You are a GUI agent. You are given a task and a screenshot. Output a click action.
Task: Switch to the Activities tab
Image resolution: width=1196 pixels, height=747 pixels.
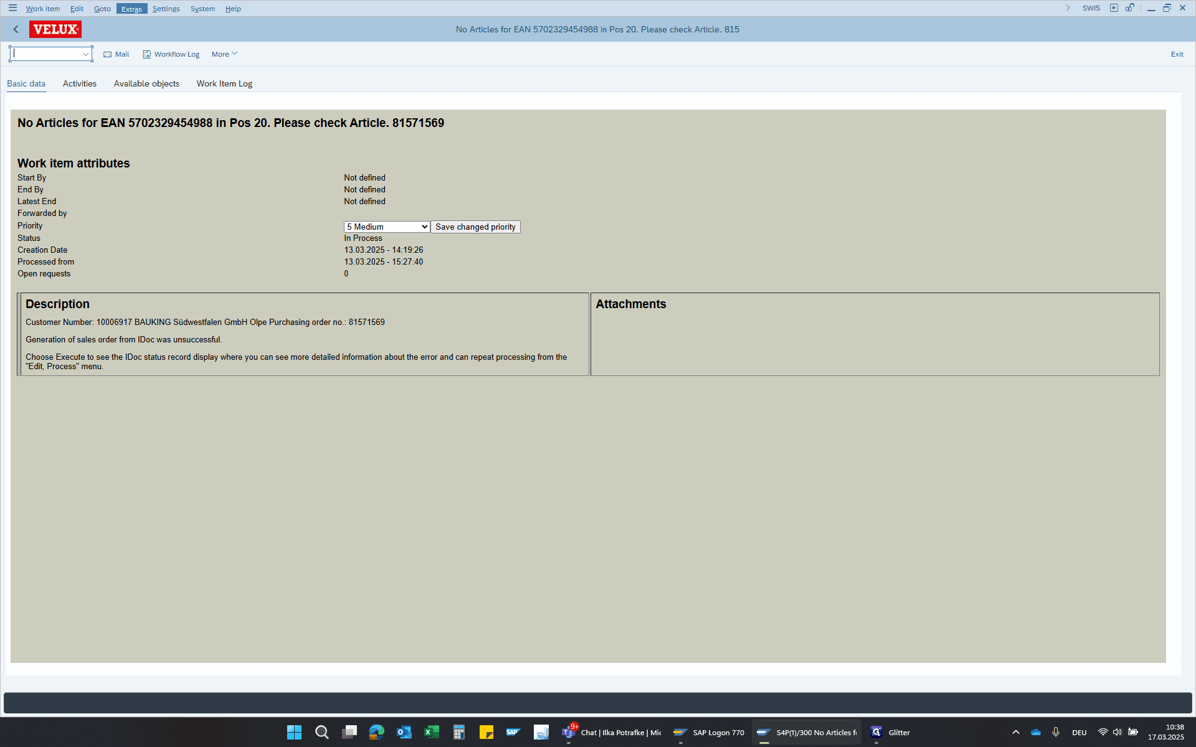click(x=80, y=83)
